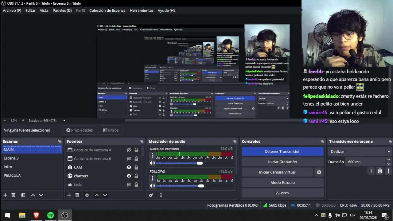Zoom in preview with plus icon
Screen dimensions: 393x221
23,121
